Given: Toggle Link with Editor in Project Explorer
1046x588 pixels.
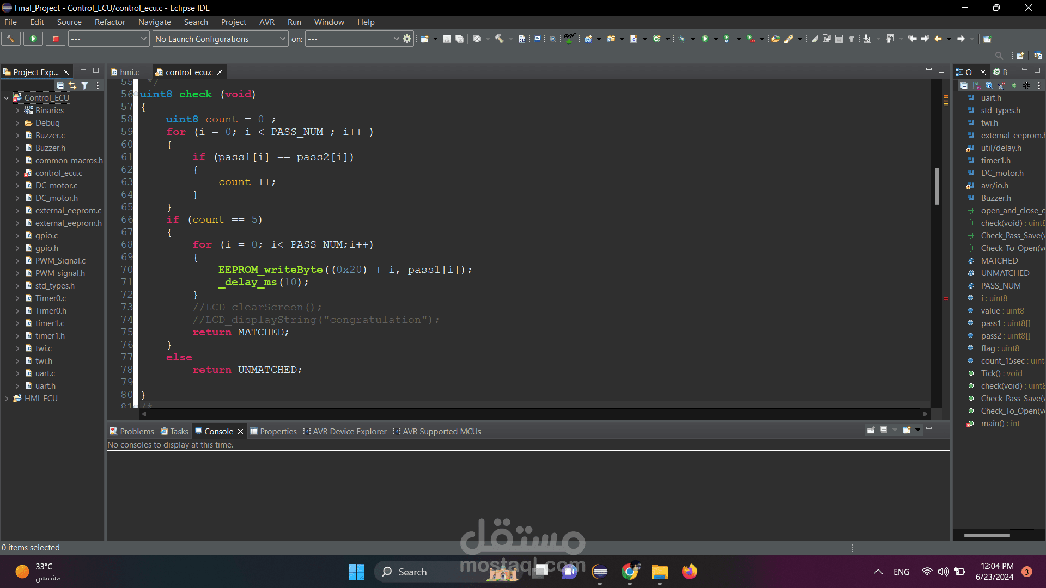Looking at the screenshot, I should click(72, 85).
